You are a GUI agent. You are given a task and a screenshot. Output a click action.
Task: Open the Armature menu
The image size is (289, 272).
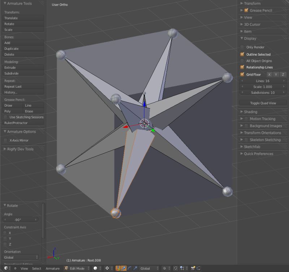coord(53,268)
